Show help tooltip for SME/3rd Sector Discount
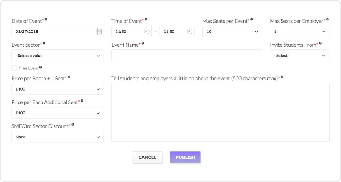This screenshot has width=341, height=182. [73, 124]
